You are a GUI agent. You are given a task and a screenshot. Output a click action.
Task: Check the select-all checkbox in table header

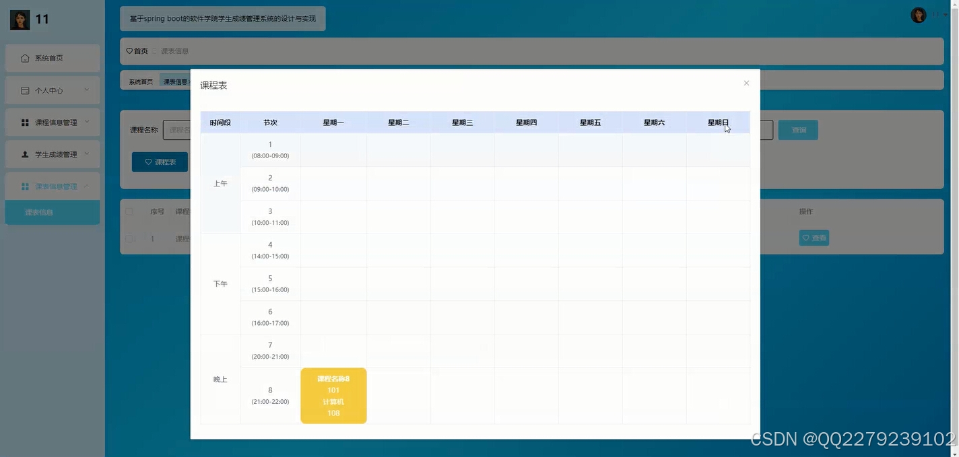[x=130, y=211]
